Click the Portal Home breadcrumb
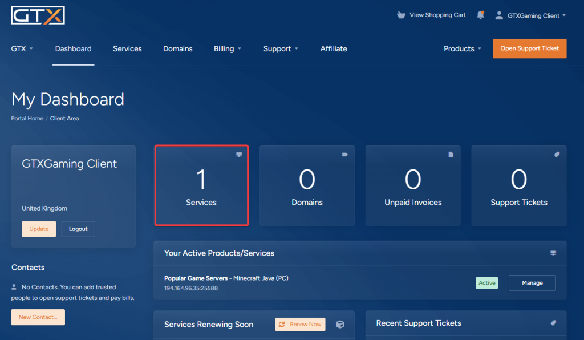 (x=27, y=119)
